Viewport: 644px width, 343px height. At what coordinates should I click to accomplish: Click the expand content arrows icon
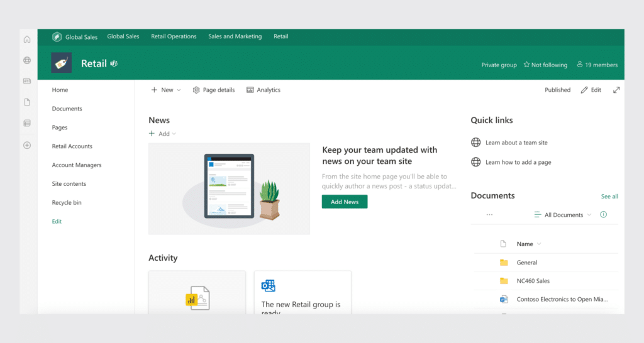616,90
